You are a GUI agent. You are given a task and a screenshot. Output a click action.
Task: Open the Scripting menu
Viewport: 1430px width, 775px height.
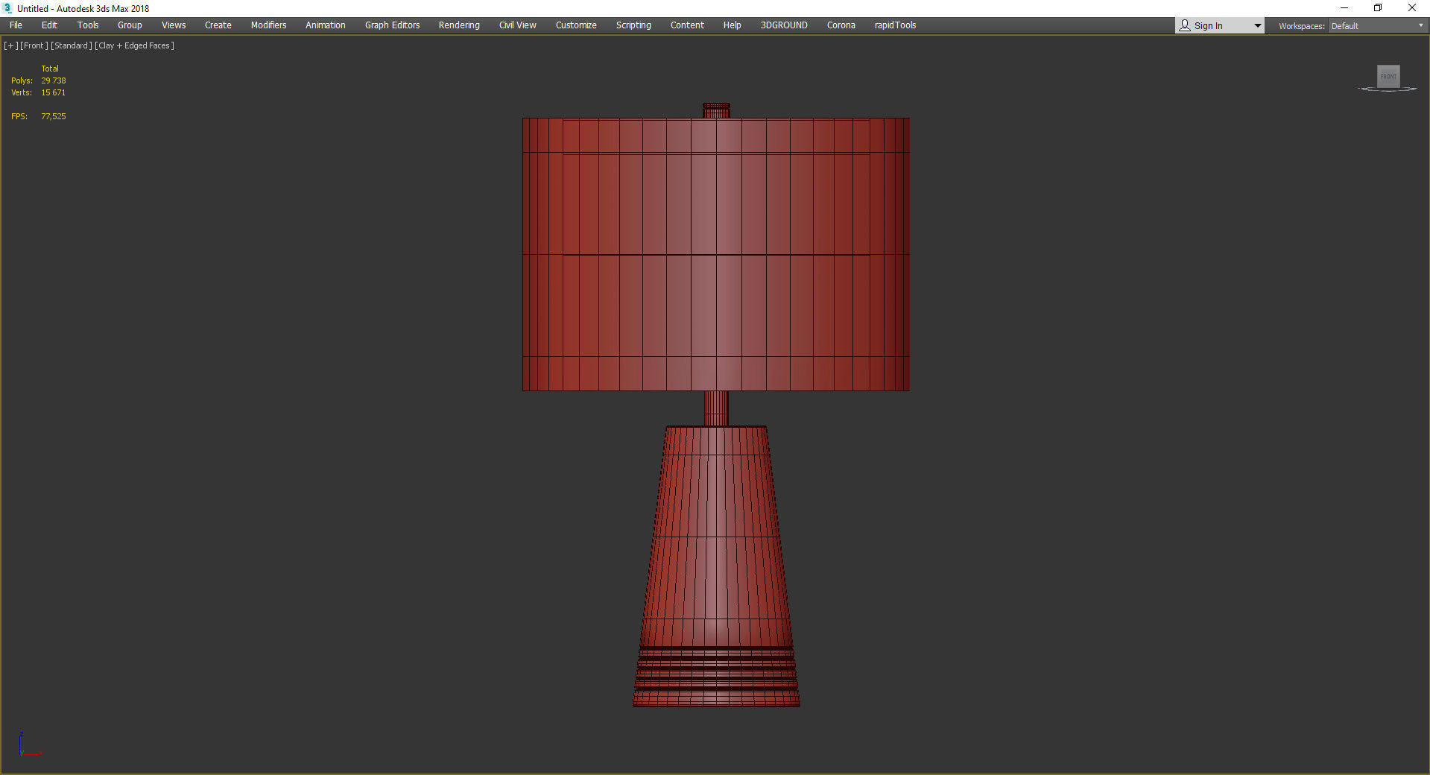[633, 25]
